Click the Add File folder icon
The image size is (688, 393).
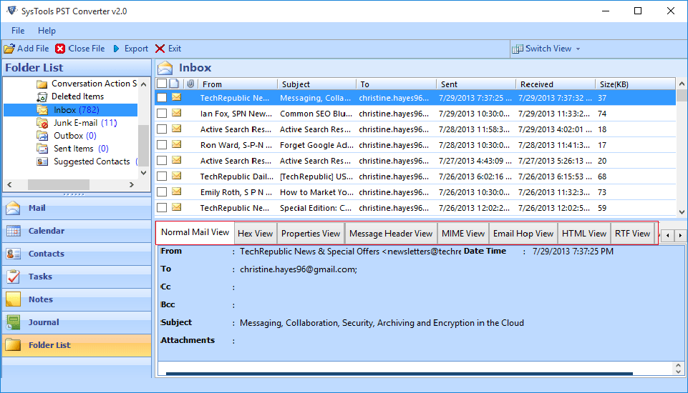coord(9,49)
